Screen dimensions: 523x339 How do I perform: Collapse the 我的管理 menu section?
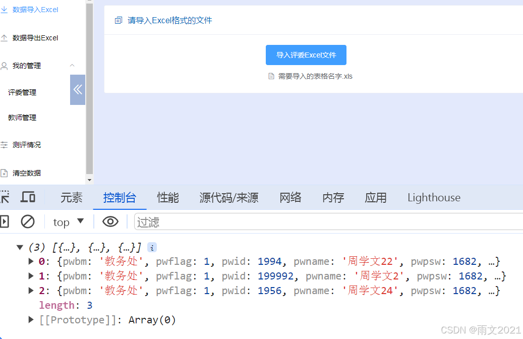(x=72, y=65)
